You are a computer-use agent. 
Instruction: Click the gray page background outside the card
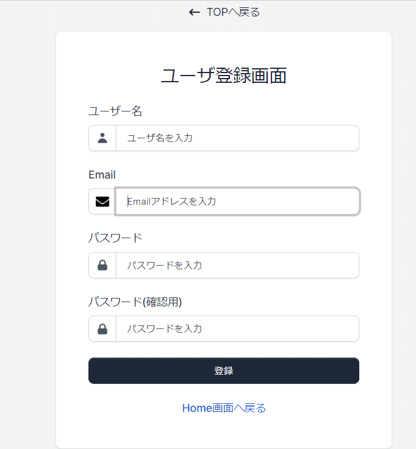[27, 244]
